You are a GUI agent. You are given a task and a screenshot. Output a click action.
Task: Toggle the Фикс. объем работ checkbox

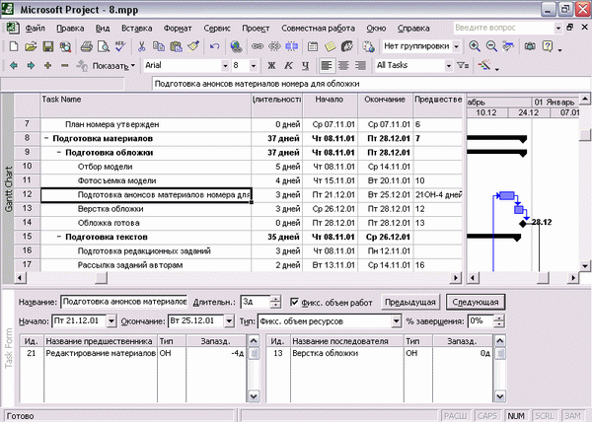coord(294,302)
